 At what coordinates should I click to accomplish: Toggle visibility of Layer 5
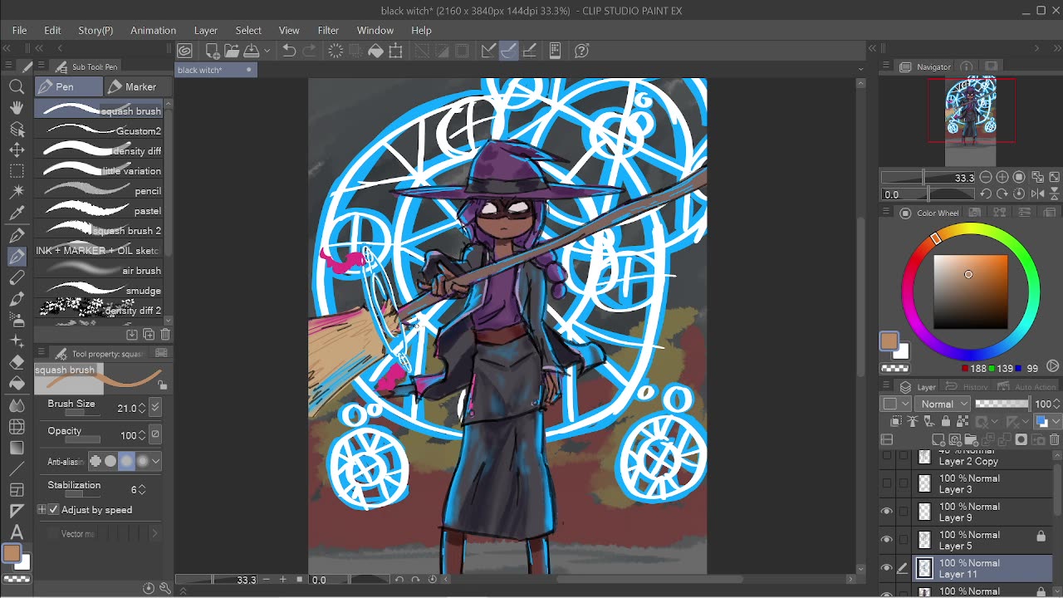[887, 540]
